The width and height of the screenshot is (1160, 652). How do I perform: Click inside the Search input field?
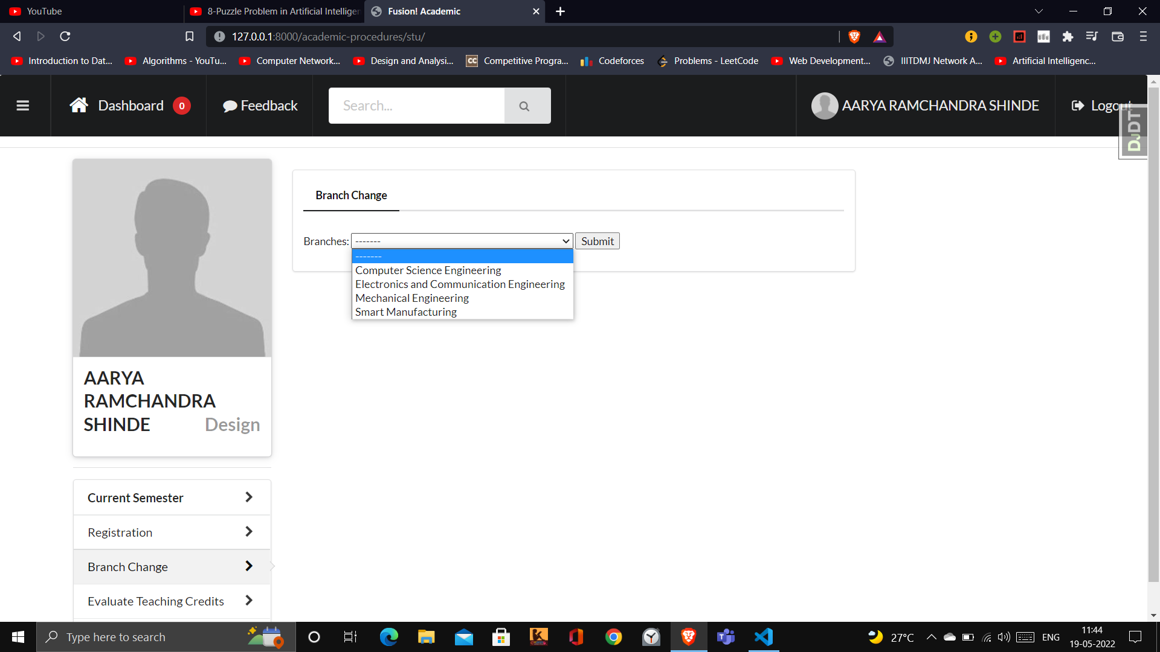point(416,105)
